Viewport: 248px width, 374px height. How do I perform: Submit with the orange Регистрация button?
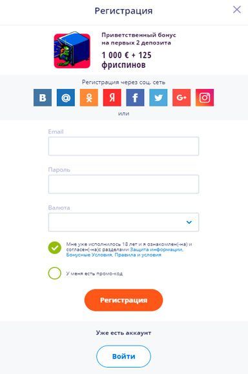[123, 300]
